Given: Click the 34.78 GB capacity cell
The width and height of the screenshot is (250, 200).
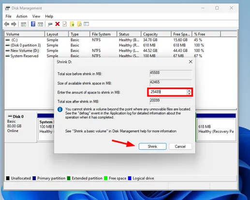Looking at the screenshot, I should (150, 40).
